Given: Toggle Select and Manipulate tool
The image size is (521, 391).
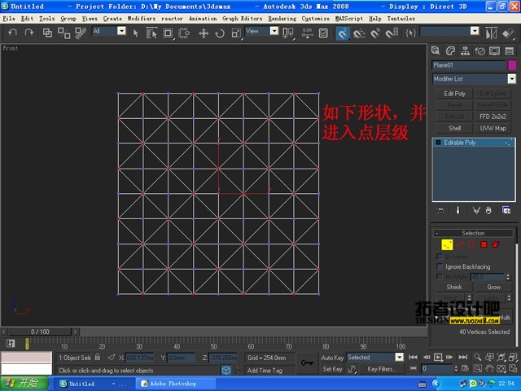Looking at the screenshot, I should (308, 33).
